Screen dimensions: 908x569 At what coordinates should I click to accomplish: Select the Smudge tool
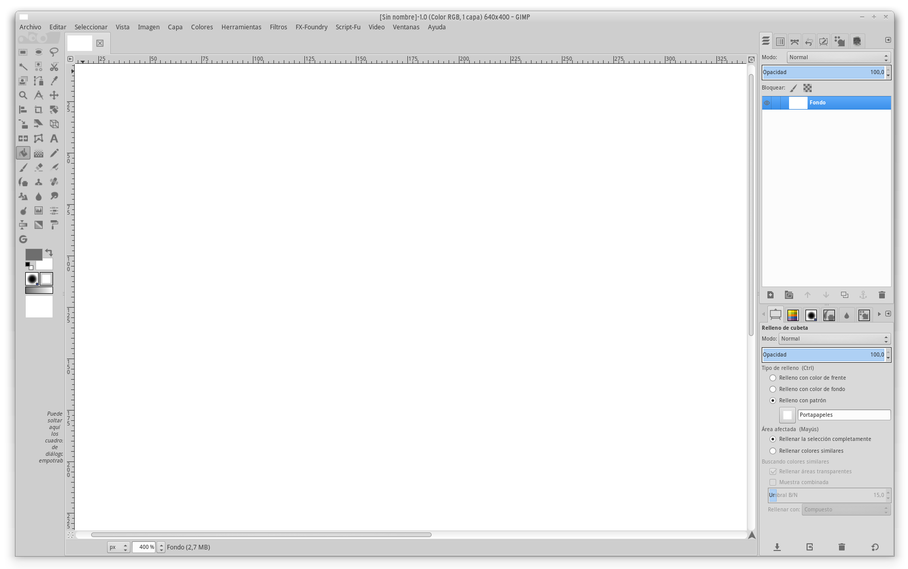[x=54, y=196]
